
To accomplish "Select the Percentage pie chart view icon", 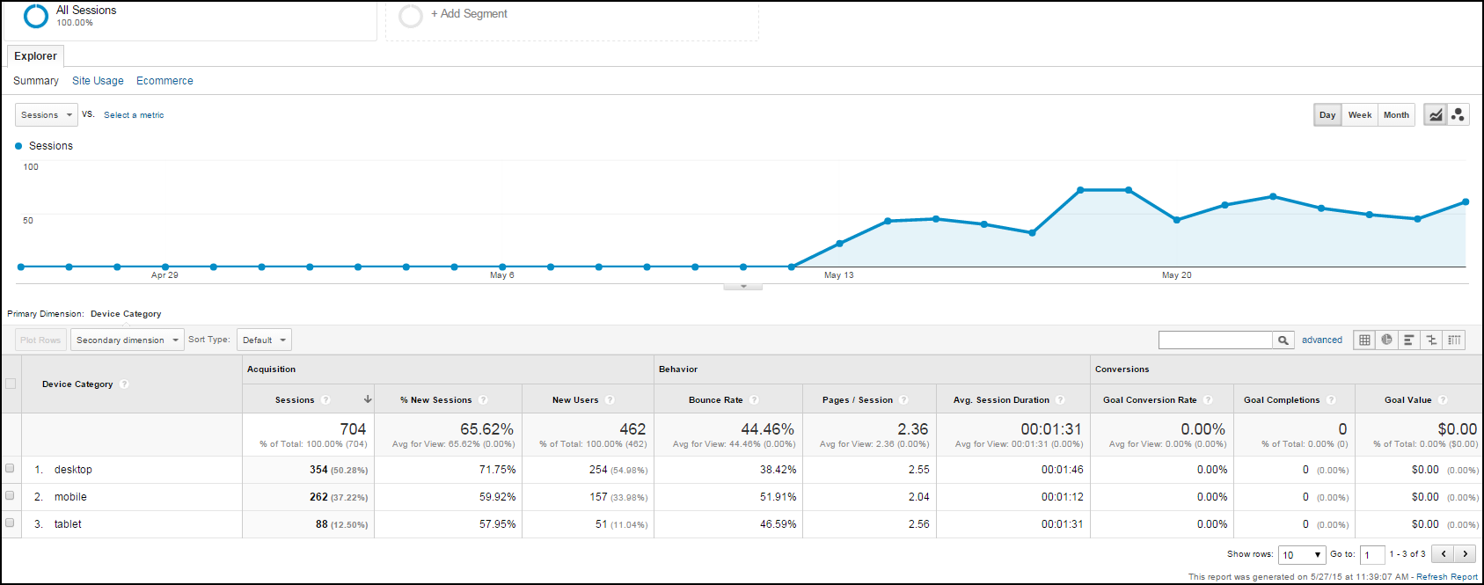I will pyautogui.click(x=1387, y=340).
